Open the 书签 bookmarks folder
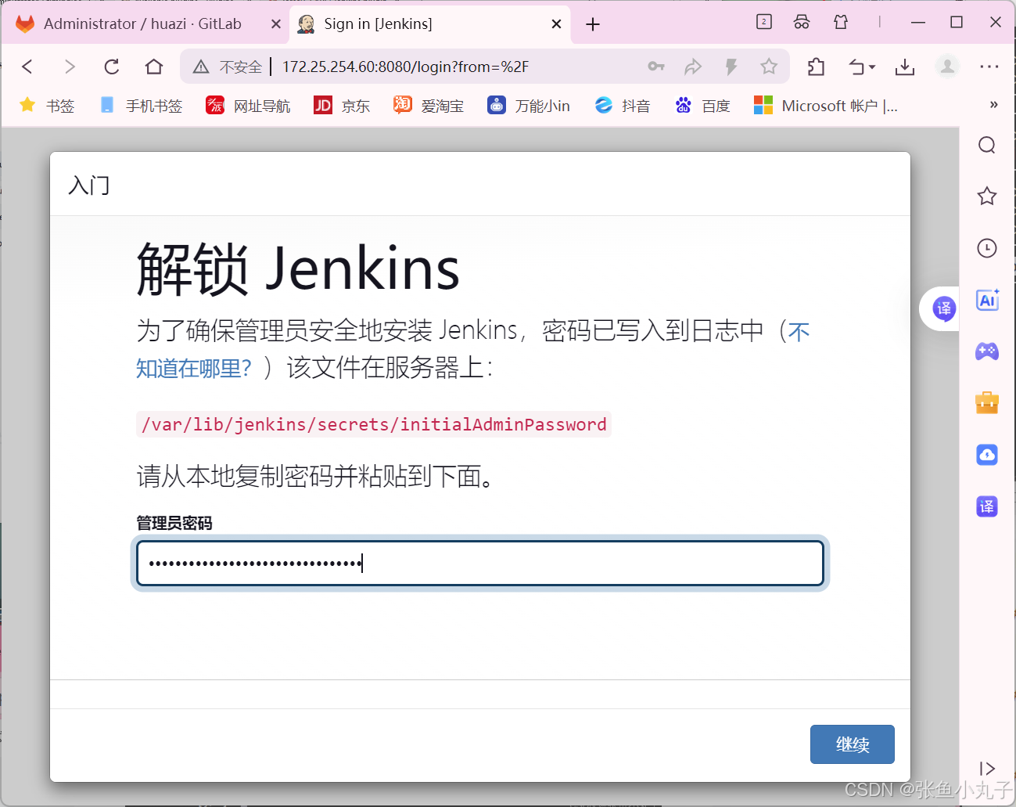The height and width of the screenshot is (807, 1016). pyautogui.click(x=47, y=106)
